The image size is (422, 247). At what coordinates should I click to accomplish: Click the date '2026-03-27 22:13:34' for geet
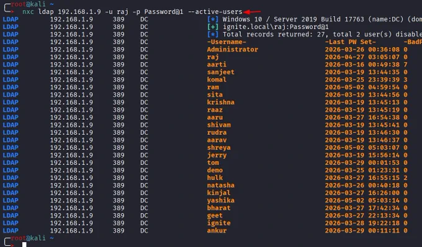click(362, 215)
